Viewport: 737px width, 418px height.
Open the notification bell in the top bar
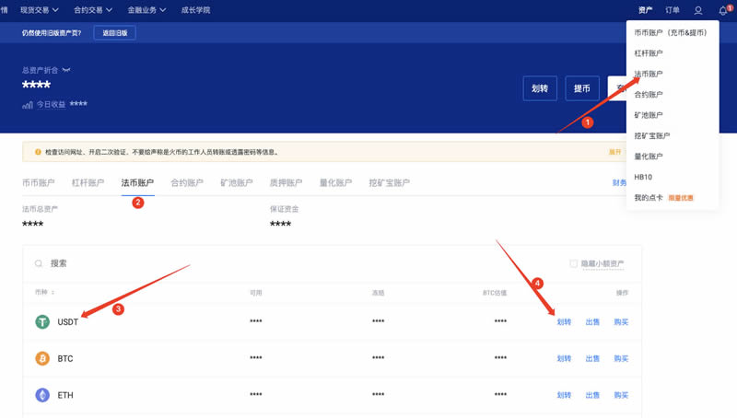(723, 10)
